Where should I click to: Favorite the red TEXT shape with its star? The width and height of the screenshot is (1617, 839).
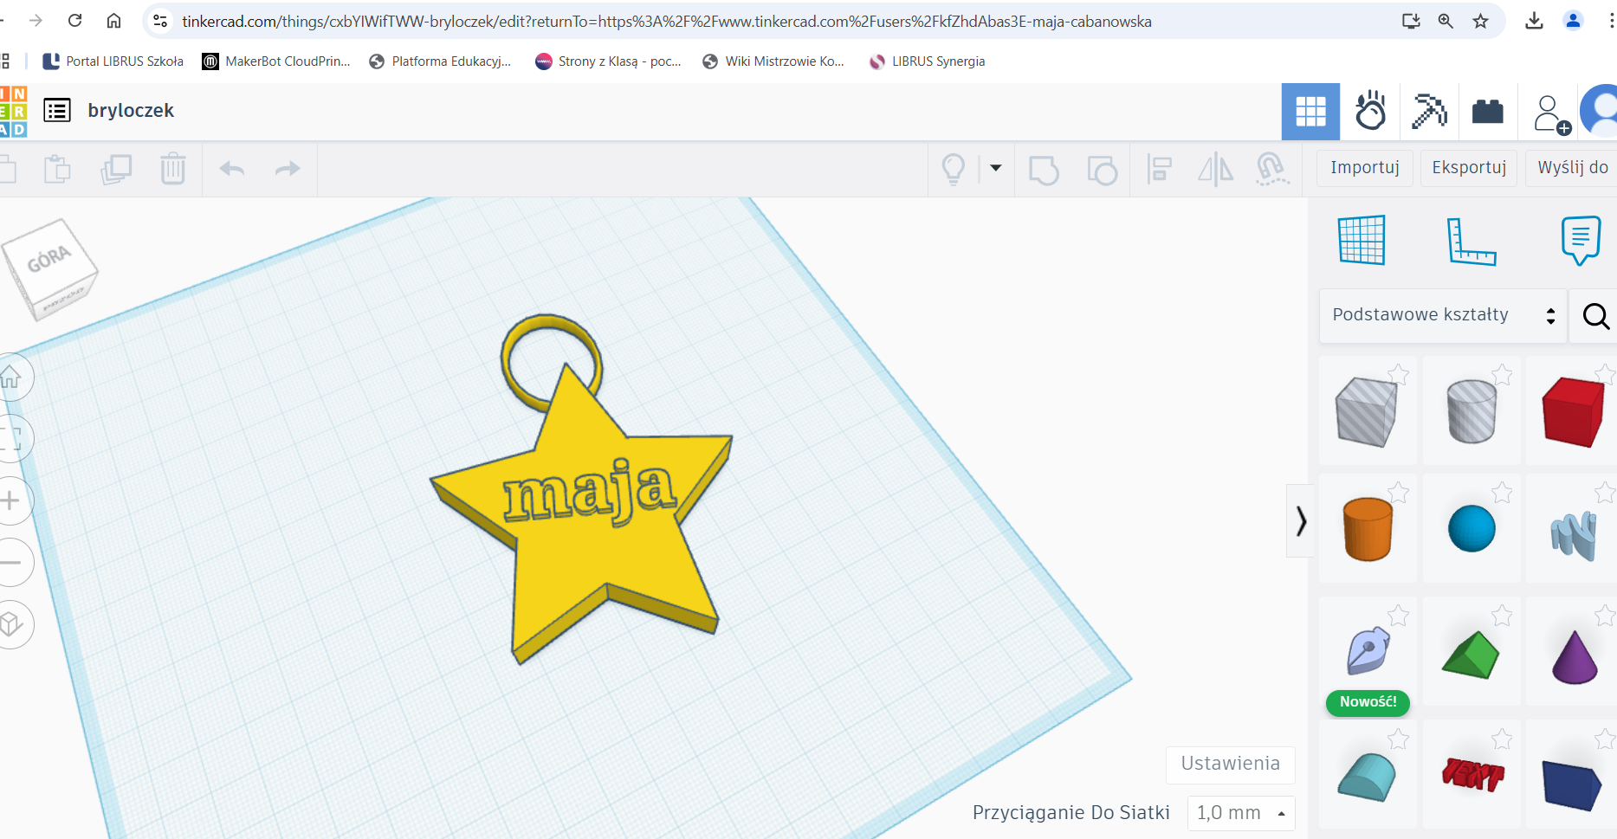1502,739
